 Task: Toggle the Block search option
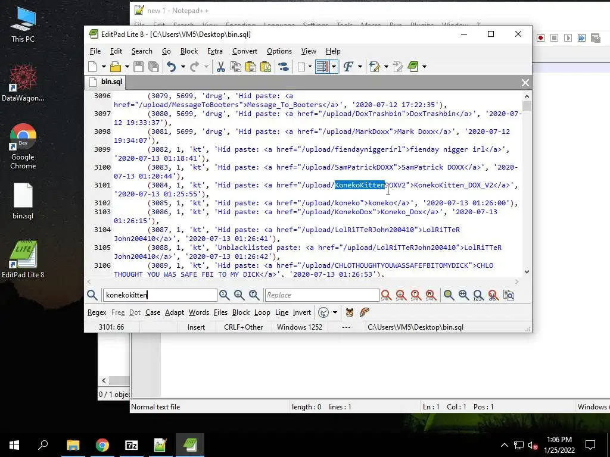pos(241,312)
